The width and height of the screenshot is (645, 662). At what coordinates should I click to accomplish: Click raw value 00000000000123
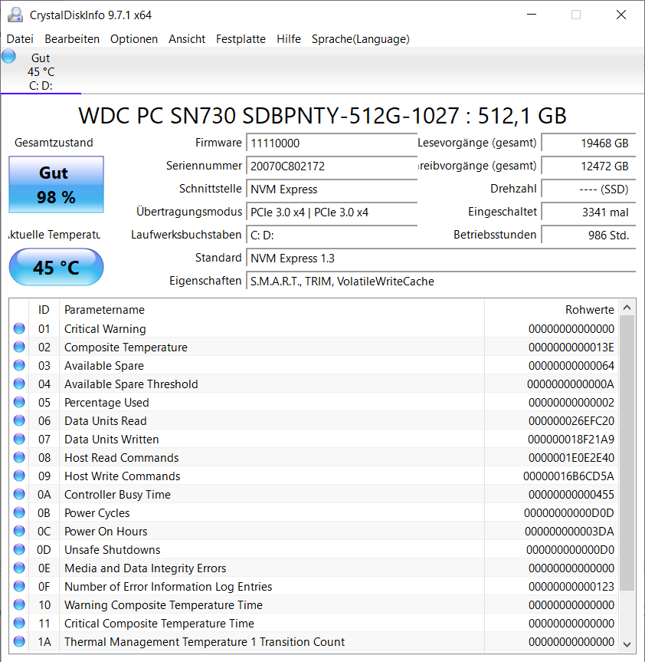pos(571,587)
